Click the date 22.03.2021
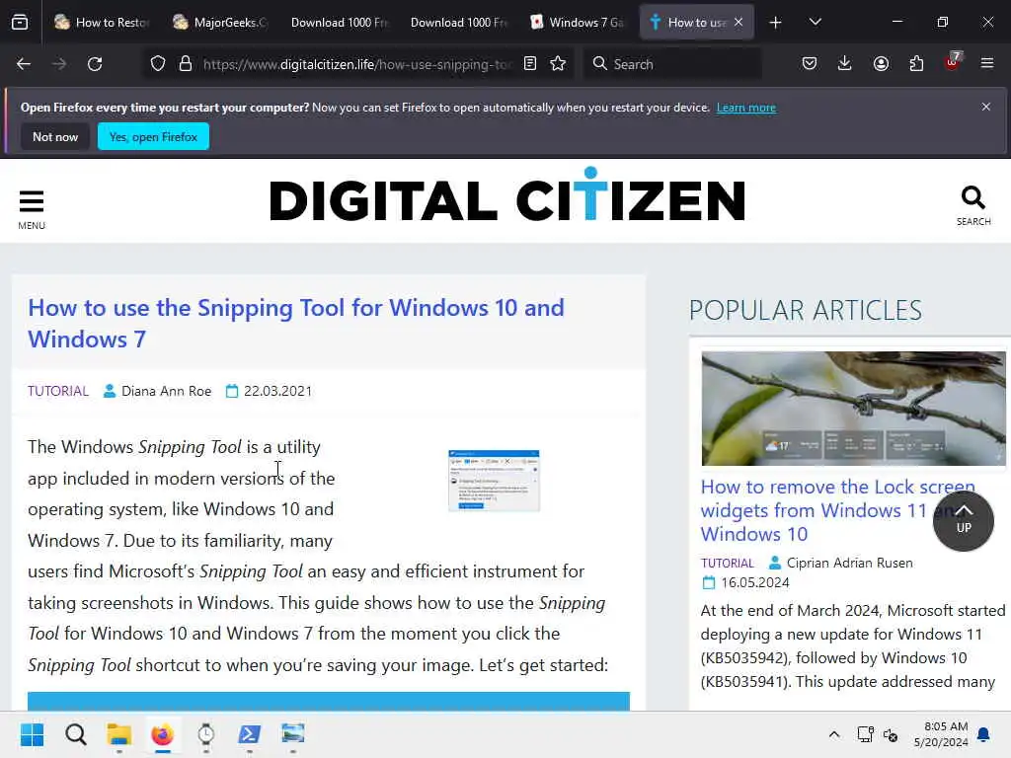The height and width of the screenshot is (758, 1011). [277, 391]
